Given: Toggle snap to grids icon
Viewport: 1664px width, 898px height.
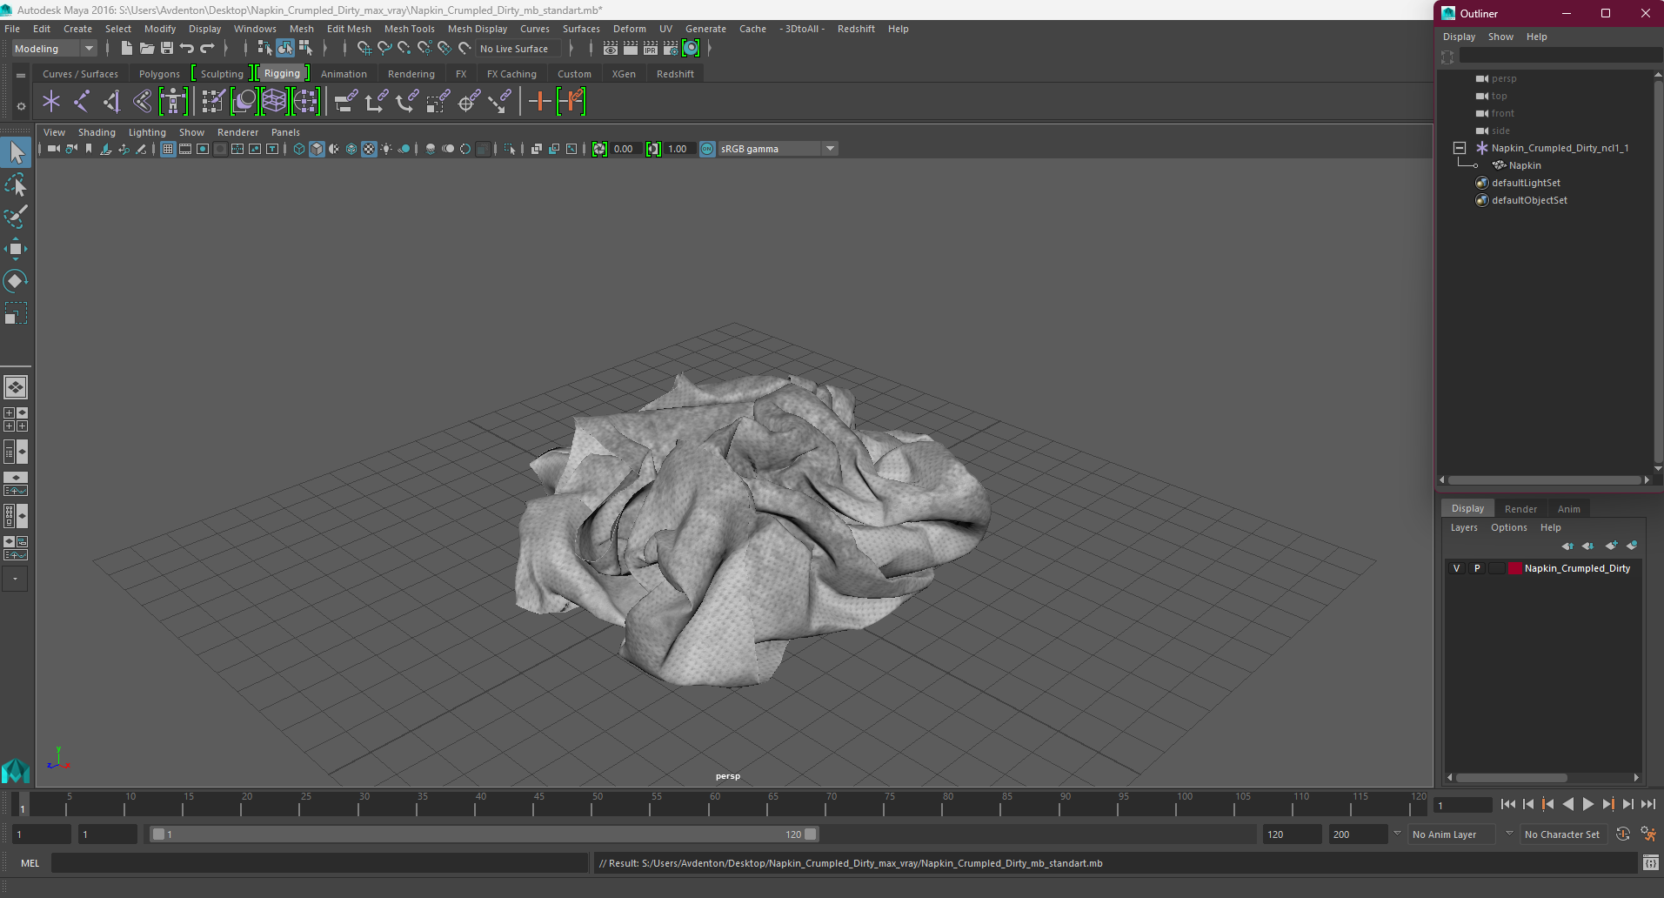Looking at the screenshot, I should point(364,49).
